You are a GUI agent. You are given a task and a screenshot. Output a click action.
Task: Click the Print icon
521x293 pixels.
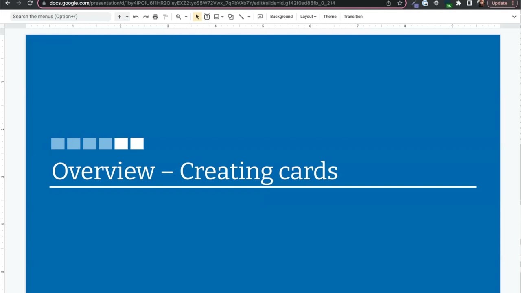(155, 17)
